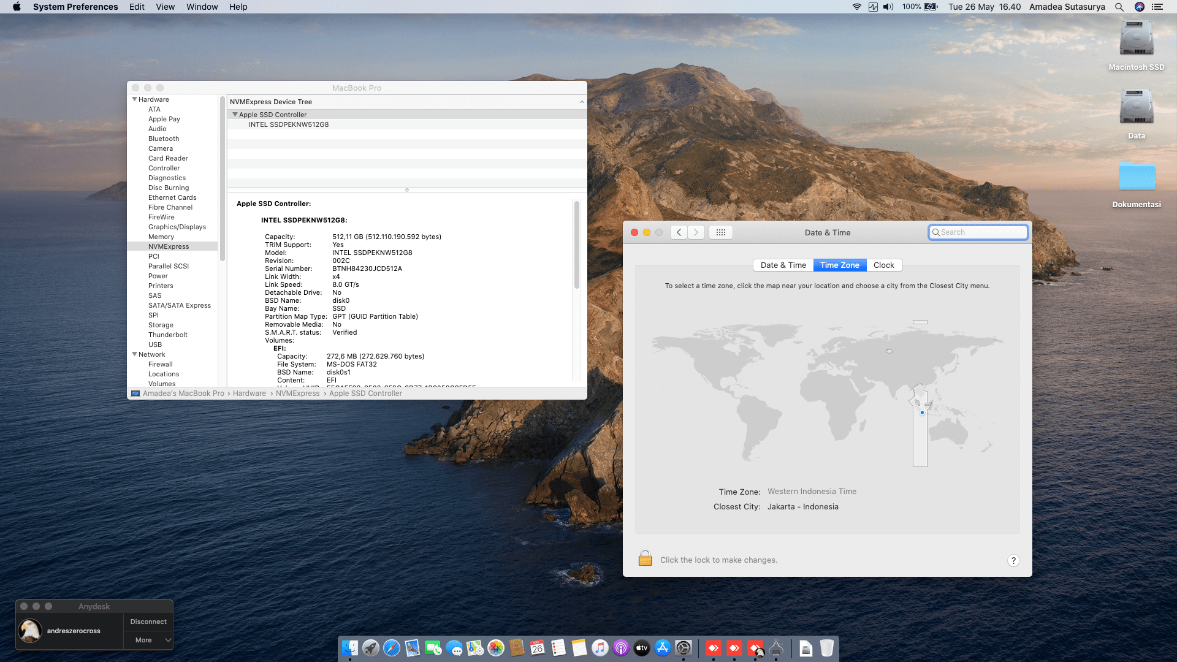Screen dimensions: 1177x662
Task: Collapse the Network tree section
Action: coord(134,354)
